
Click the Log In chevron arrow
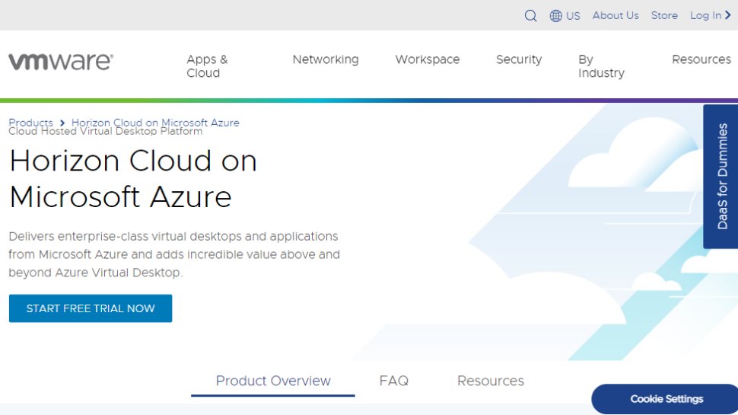[x=728, y=15]
